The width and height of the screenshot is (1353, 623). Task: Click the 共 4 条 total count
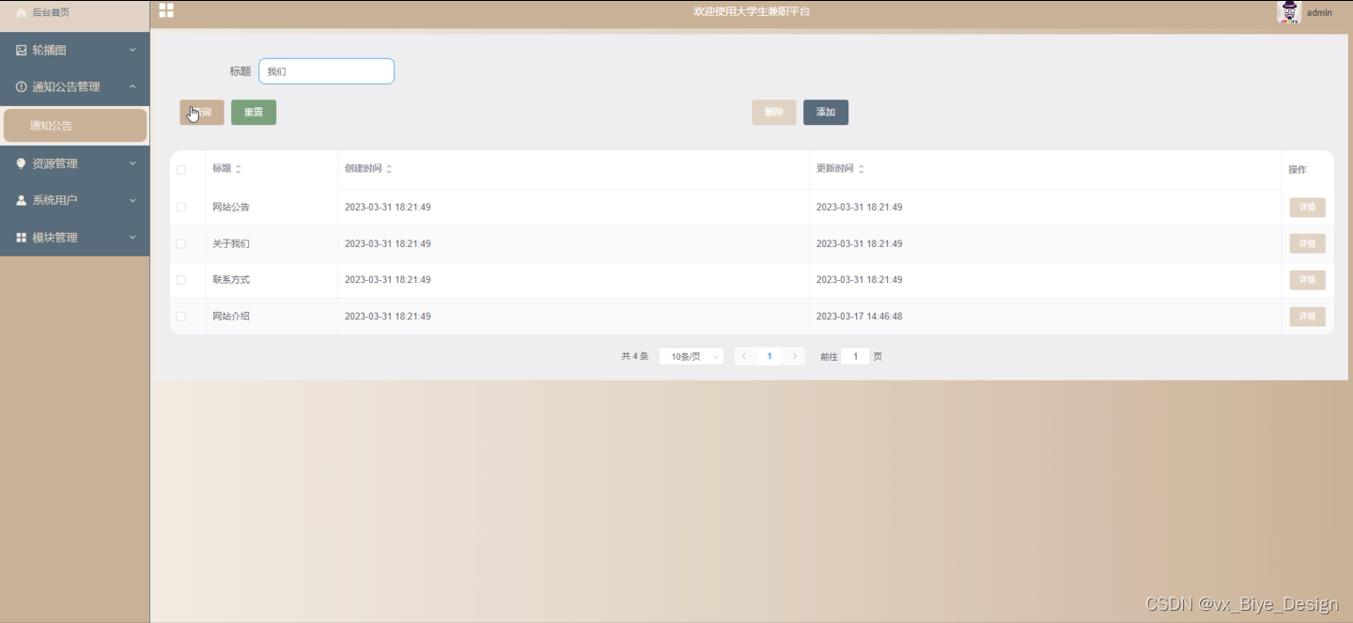point(634,356)
